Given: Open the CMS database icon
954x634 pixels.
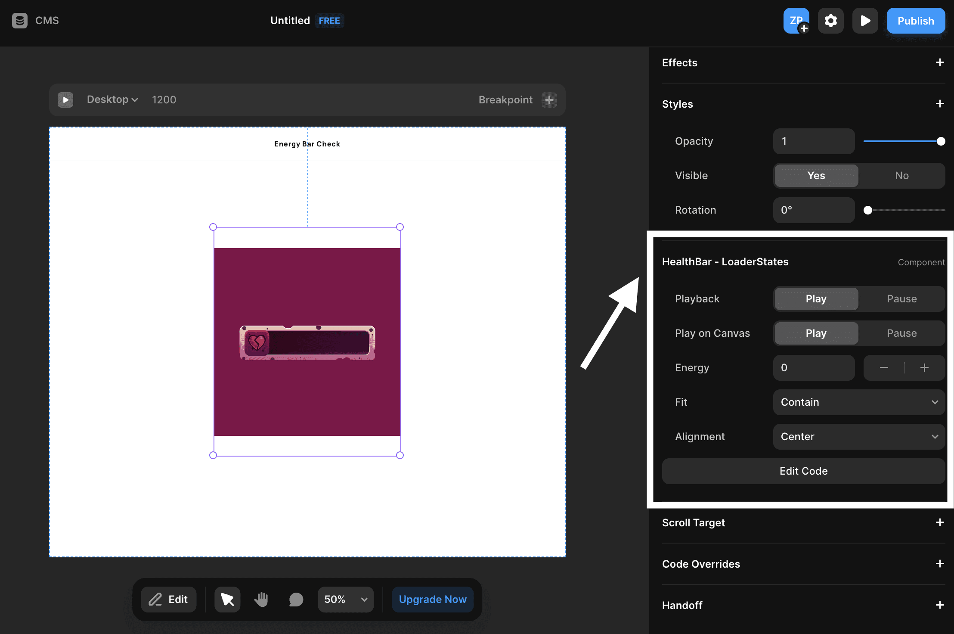Looking at the screenshot, I should [20, 20].
